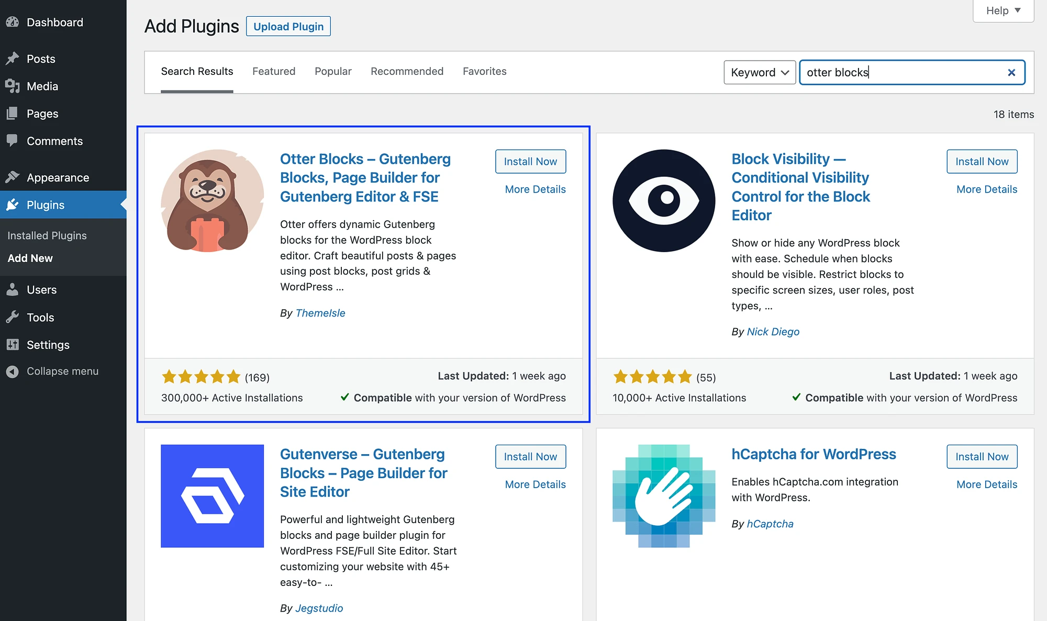
Task: Click the Users icon in sidebar
Action: pyautogui.click(x=13, y=288)
